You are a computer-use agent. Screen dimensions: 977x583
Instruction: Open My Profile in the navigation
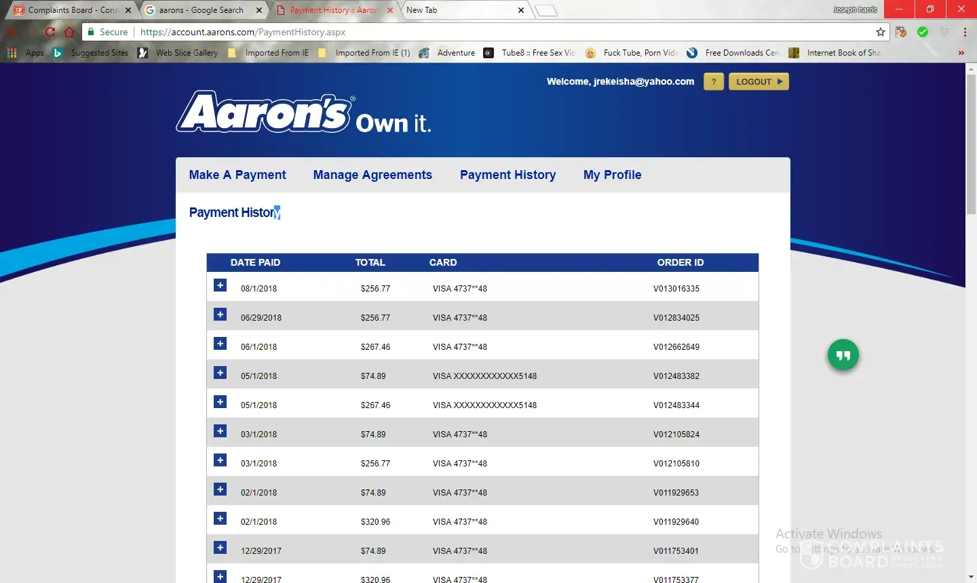point(612,175)
